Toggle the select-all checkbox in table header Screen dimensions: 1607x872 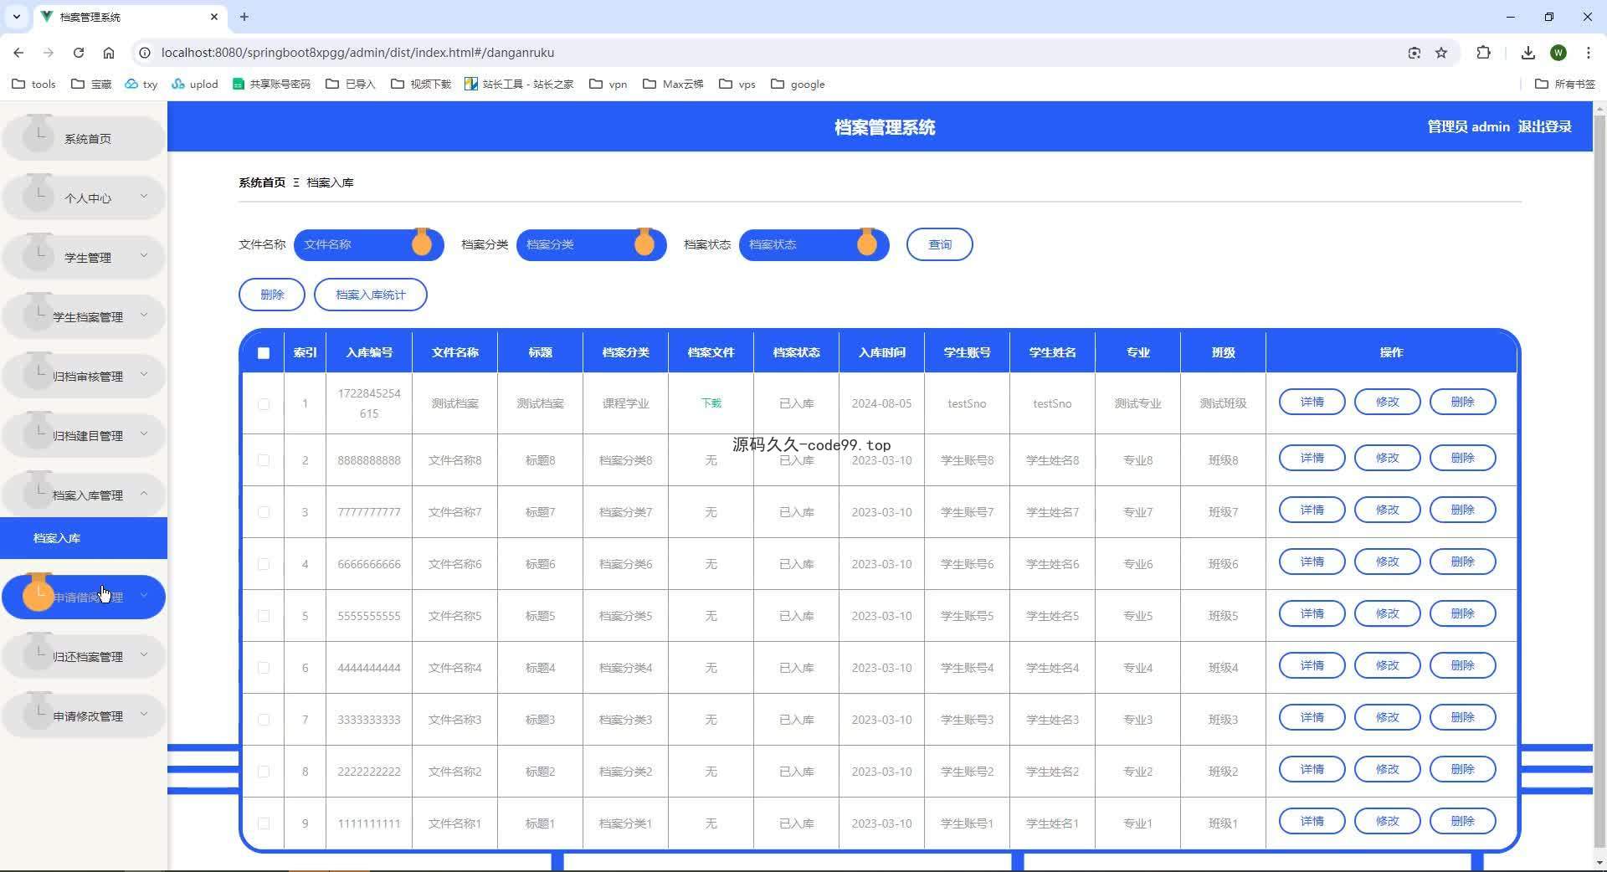(264, 352)
